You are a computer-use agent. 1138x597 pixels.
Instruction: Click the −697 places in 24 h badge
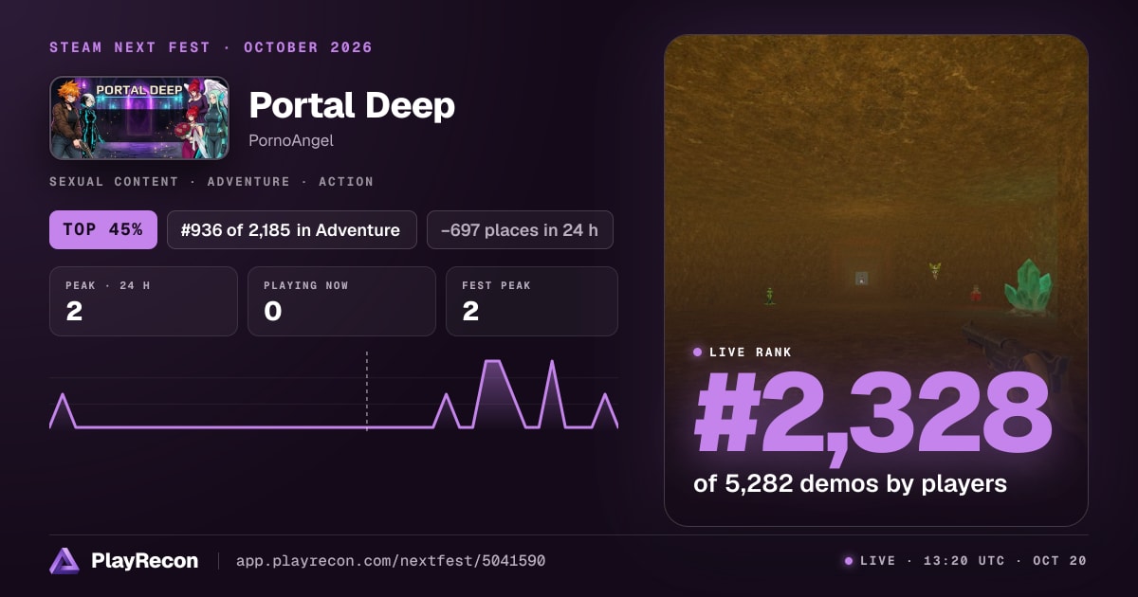[520, 229]
